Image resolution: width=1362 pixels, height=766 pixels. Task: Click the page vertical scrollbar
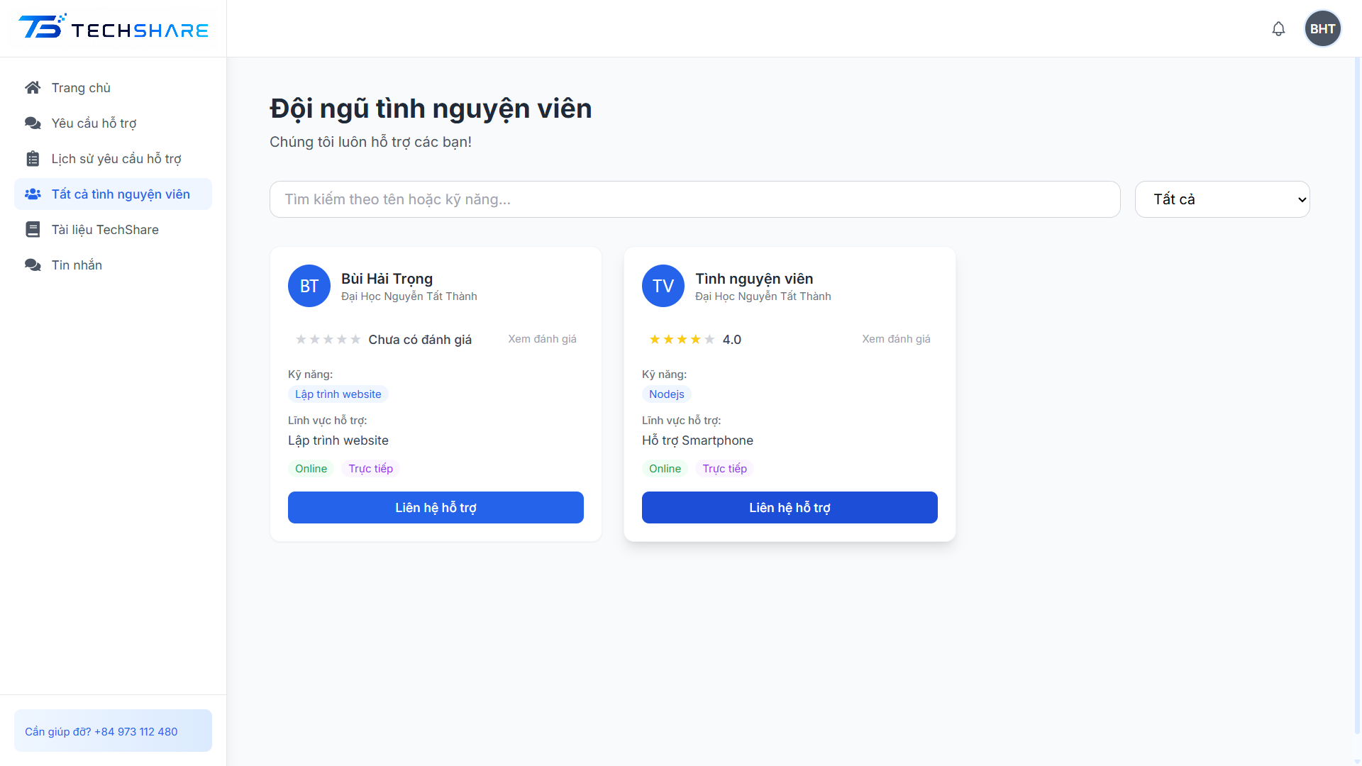pos(1357,397)
